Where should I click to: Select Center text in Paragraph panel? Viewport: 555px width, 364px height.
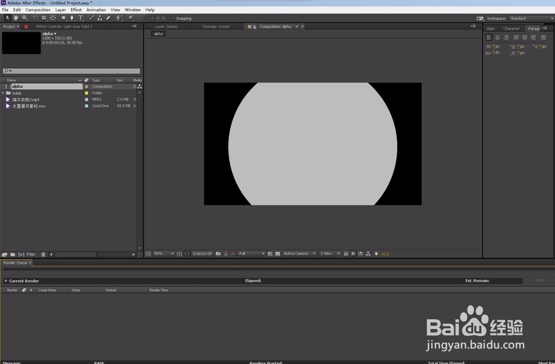(x=497, y=37)
